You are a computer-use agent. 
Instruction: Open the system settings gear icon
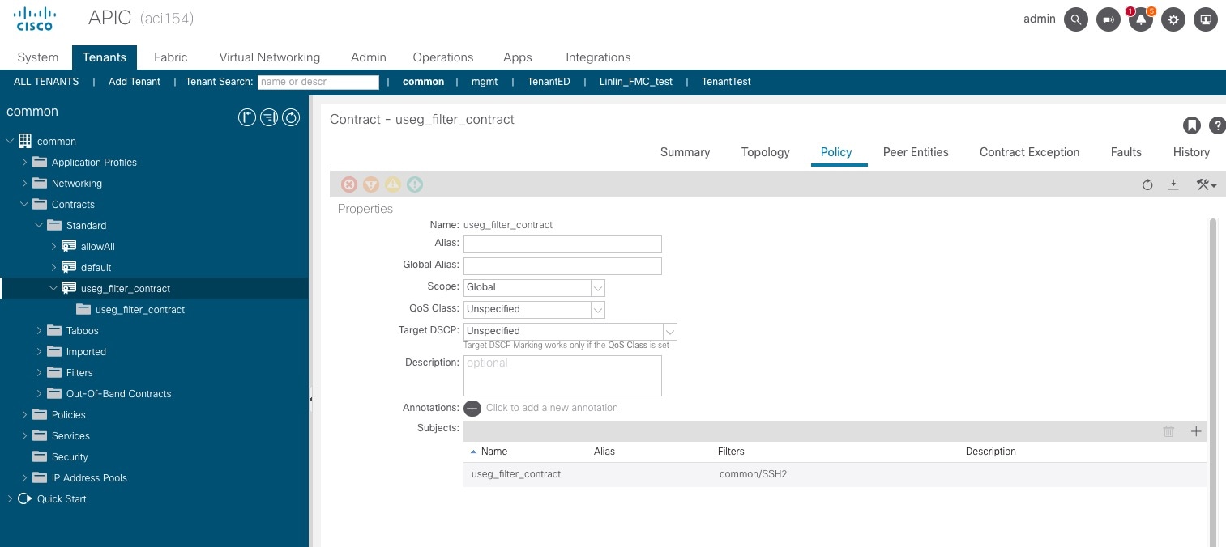(1173, 19)
